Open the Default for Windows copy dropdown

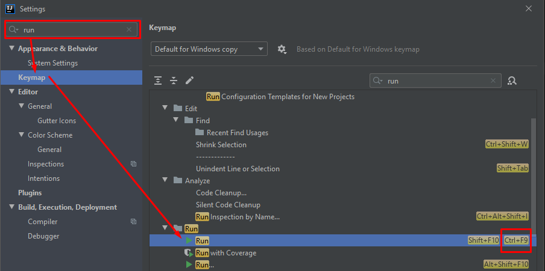(209, 49)
